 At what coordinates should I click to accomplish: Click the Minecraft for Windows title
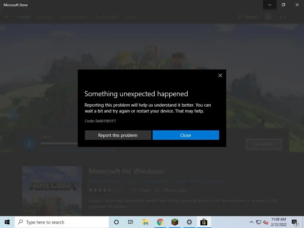click(126, 171)
